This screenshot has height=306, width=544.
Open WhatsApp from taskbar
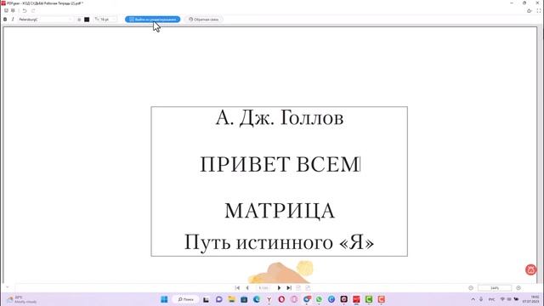click(x=319, y=299)
